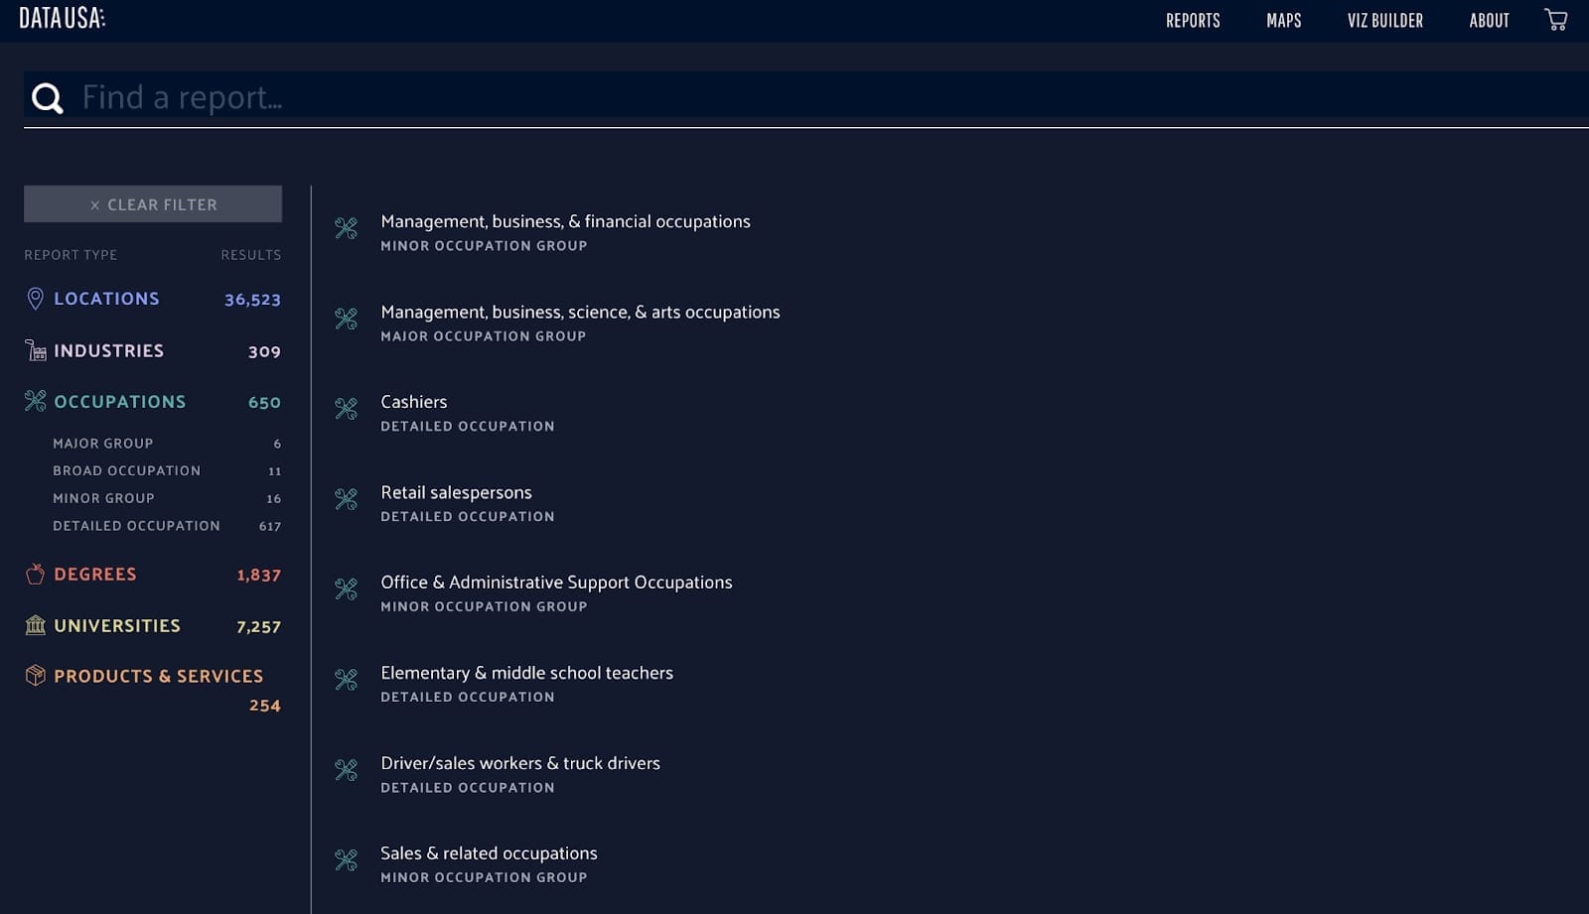Click the crossed tools icon beside OCCUPATIONS
The image size is (1589, 914).
36,401
